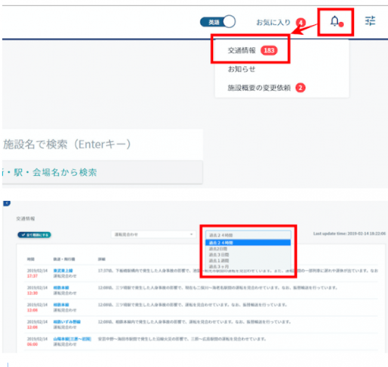Open 相鉄本線 link in 12:30 row
The width and height of the screenshot is (388, 367).
point(61,288)
